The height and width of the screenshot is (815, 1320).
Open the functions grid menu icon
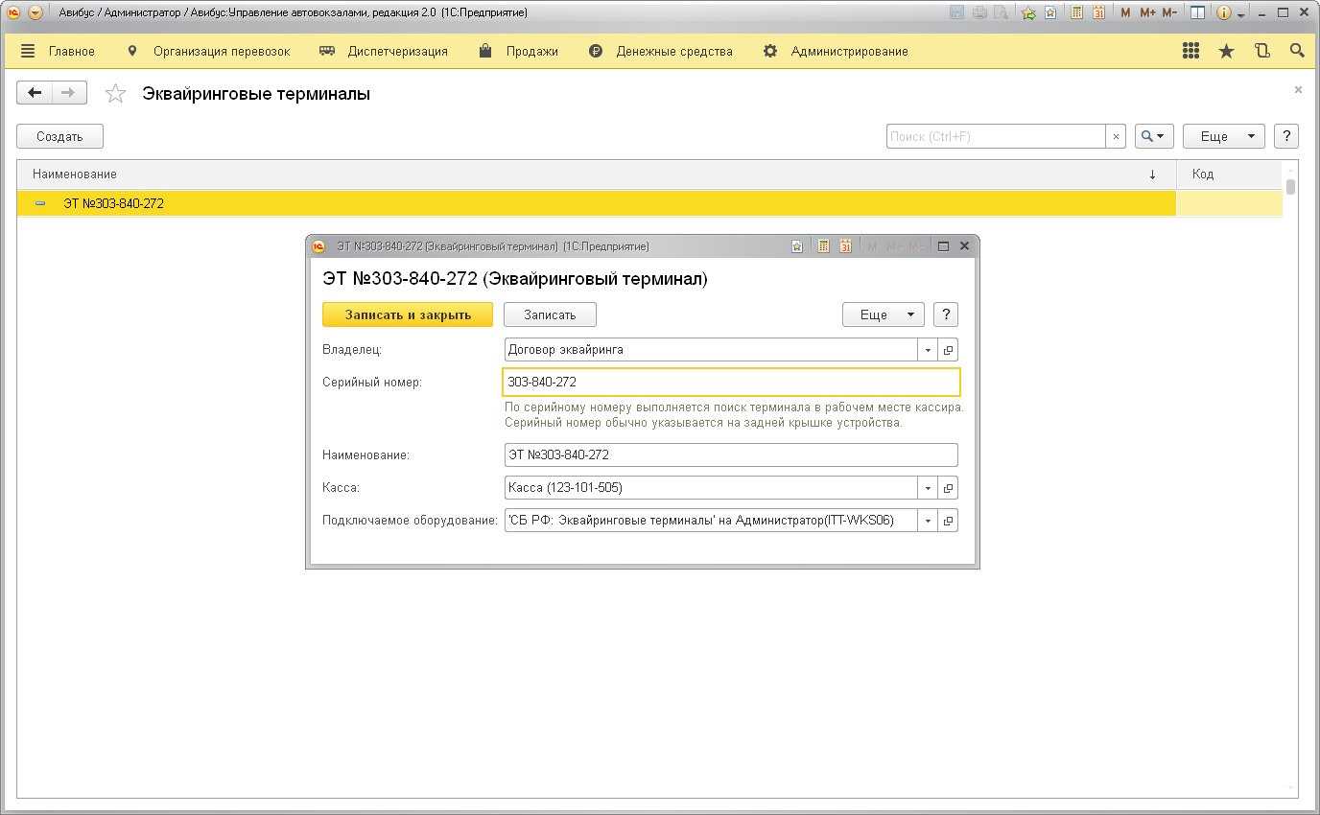(1191, 51)
